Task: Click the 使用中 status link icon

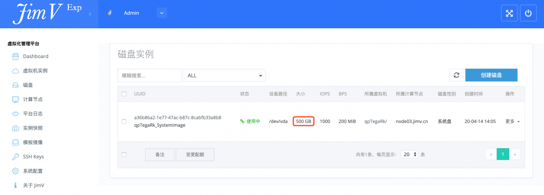Action: (x=242, y=122)
